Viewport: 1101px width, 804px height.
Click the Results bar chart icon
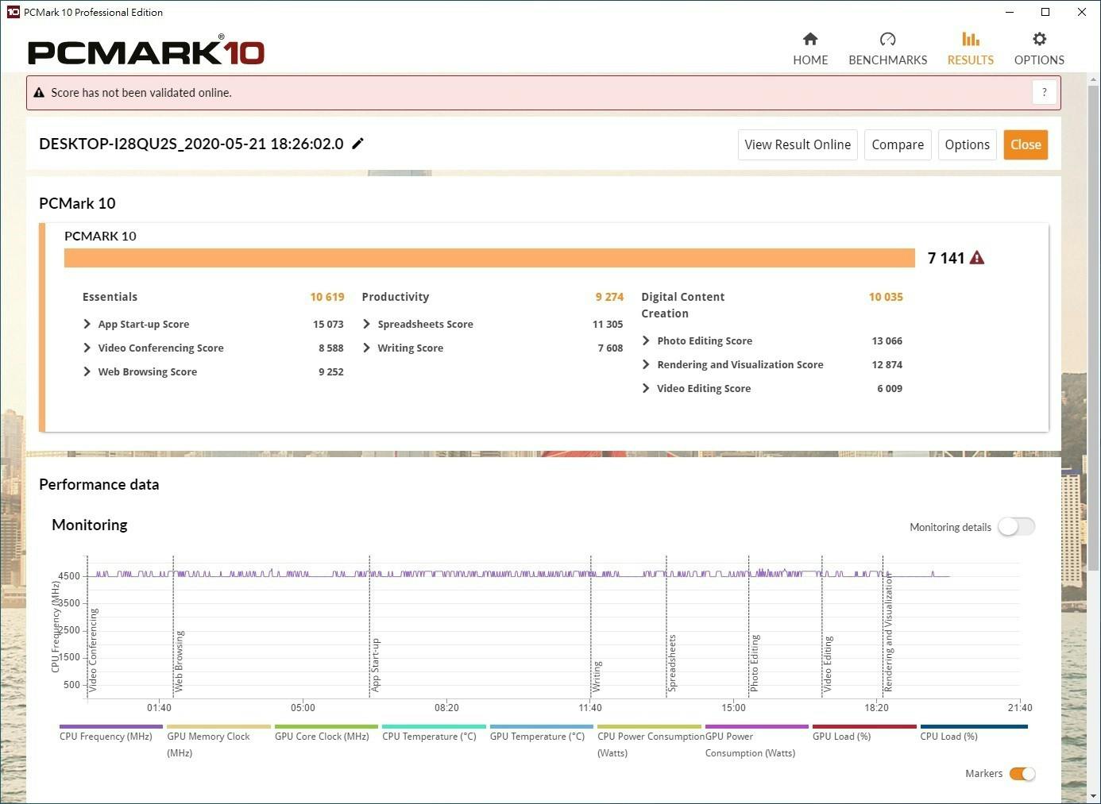pos(970,40)
